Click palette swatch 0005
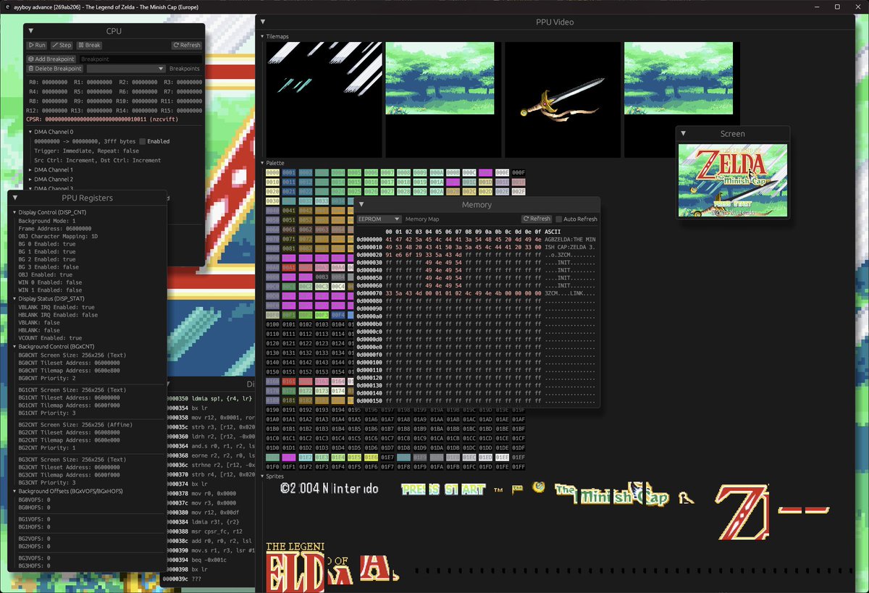This screenshot has width=869, height=593. (354, 173)
